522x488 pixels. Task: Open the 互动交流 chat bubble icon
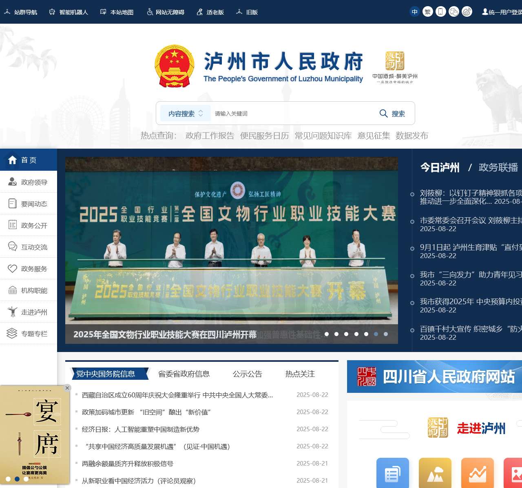click(12, 246)
